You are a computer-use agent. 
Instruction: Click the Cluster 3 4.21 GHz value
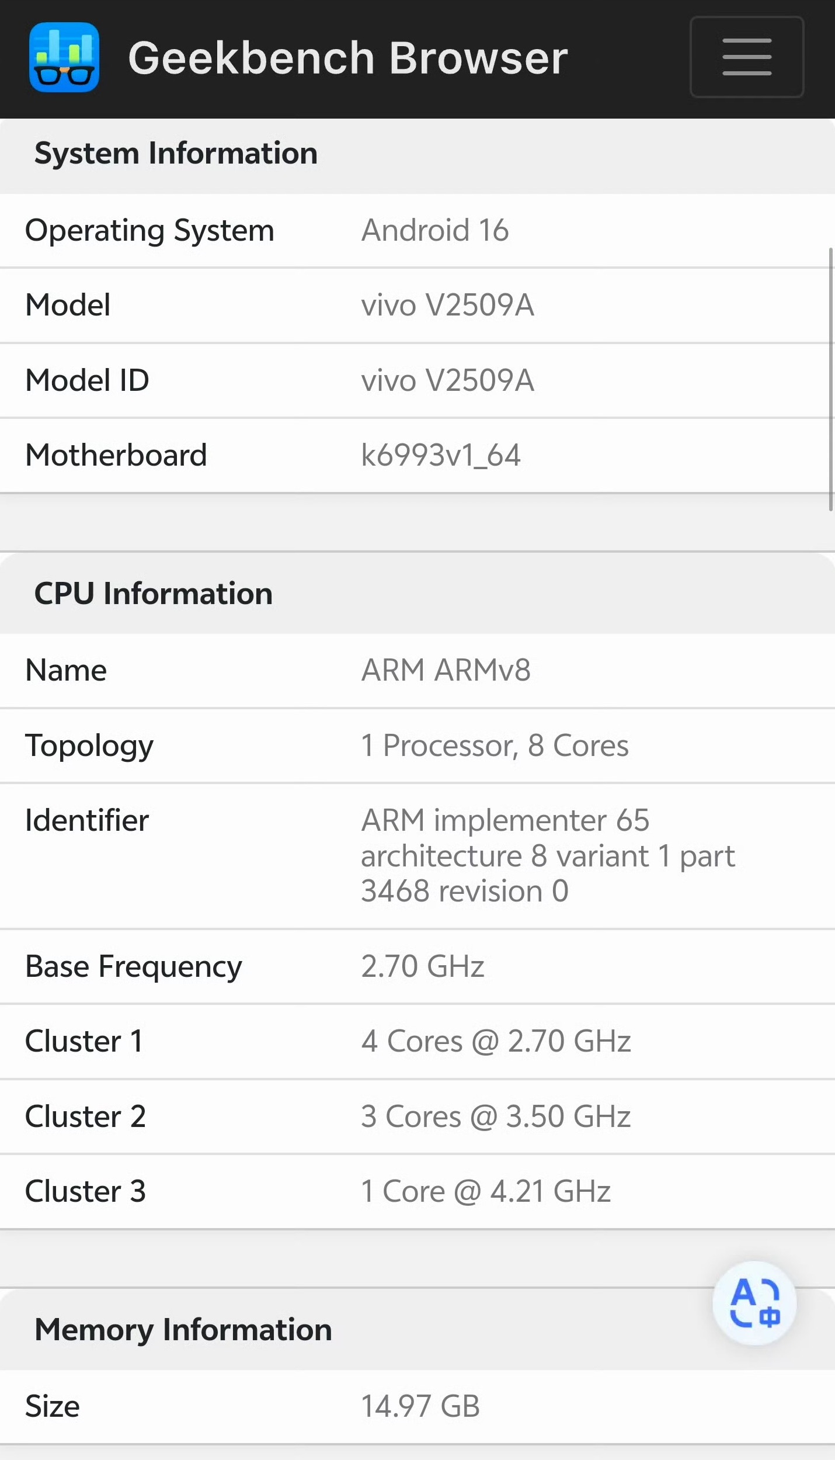(x=486, y=1192)
